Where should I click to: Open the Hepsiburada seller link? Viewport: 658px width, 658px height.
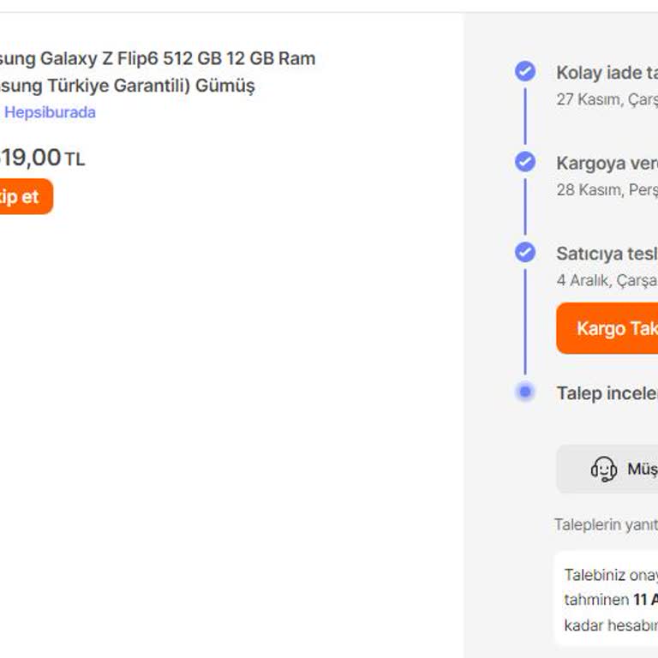coord(50,112)
